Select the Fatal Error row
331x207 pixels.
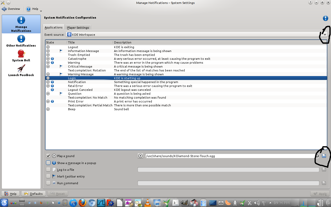(x=186, y=86)
